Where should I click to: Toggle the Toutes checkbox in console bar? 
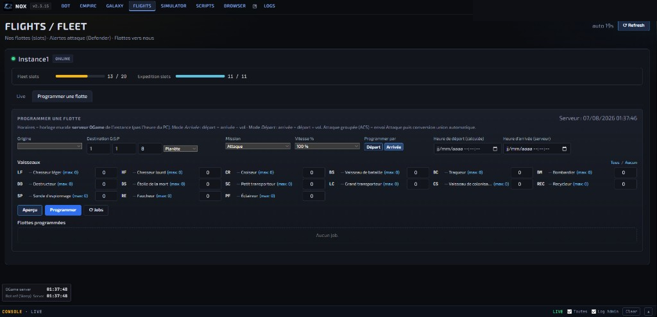click(x=570, y=312)
